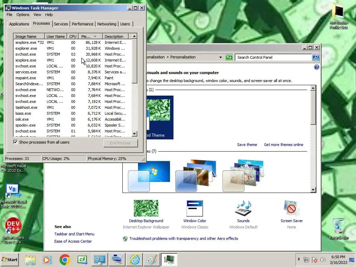Select the Hot Boobie Forkie Sex folder
Image resolution: width=356 pixels, height=267 pixels.
pyautogui.click(x=339, y=16)
